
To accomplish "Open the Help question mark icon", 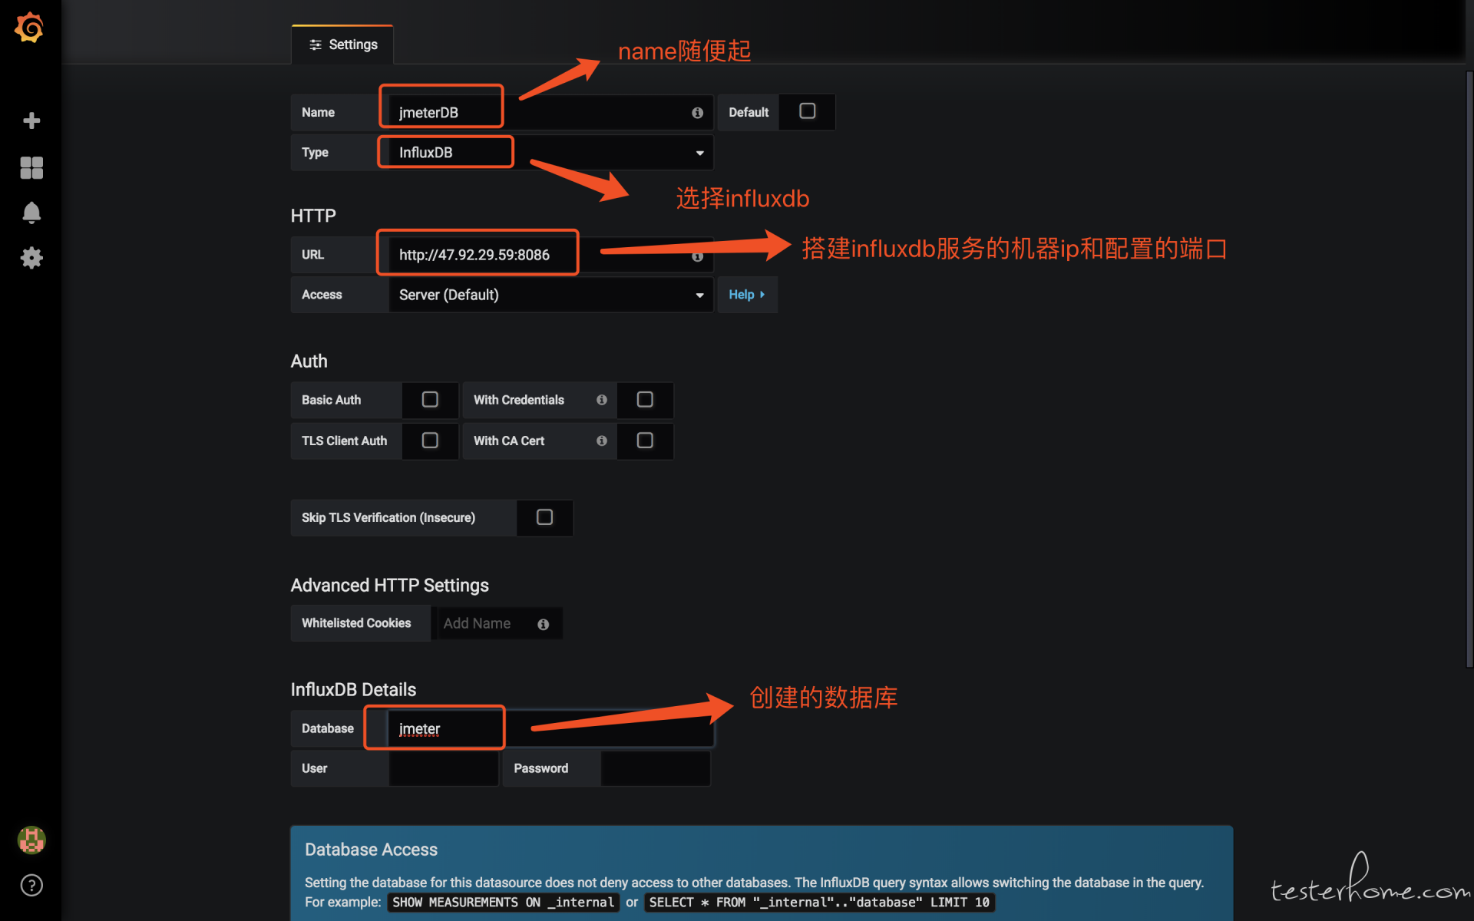I will pos(31,885).
